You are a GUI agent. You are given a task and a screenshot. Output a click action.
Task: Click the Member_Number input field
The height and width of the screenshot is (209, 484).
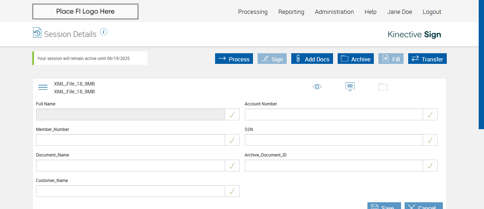coord(130,140)
